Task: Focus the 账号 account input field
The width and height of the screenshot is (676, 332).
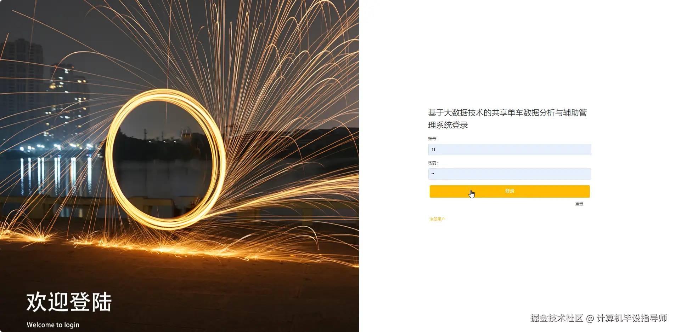Action: coord(509,150)
